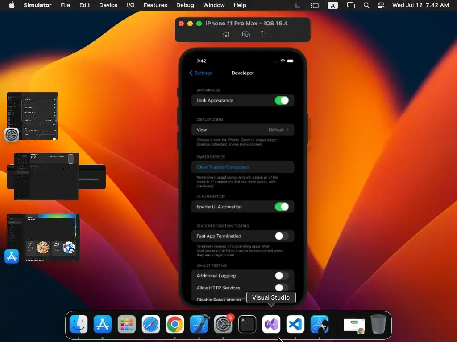The width and height of the screenshot is (457, 342).
Task: Open Xcode from the Dock
Action: pos(199,324)
